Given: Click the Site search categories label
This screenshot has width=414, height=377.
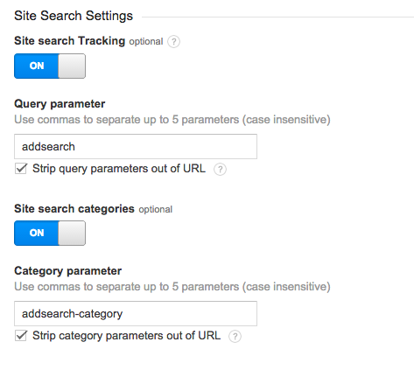Looking at the screenshot, I should coord(74,209).
